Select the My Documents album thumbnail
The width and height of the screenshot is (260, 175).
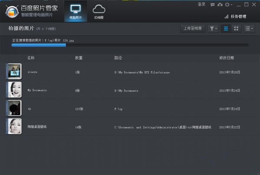(14, 90)
